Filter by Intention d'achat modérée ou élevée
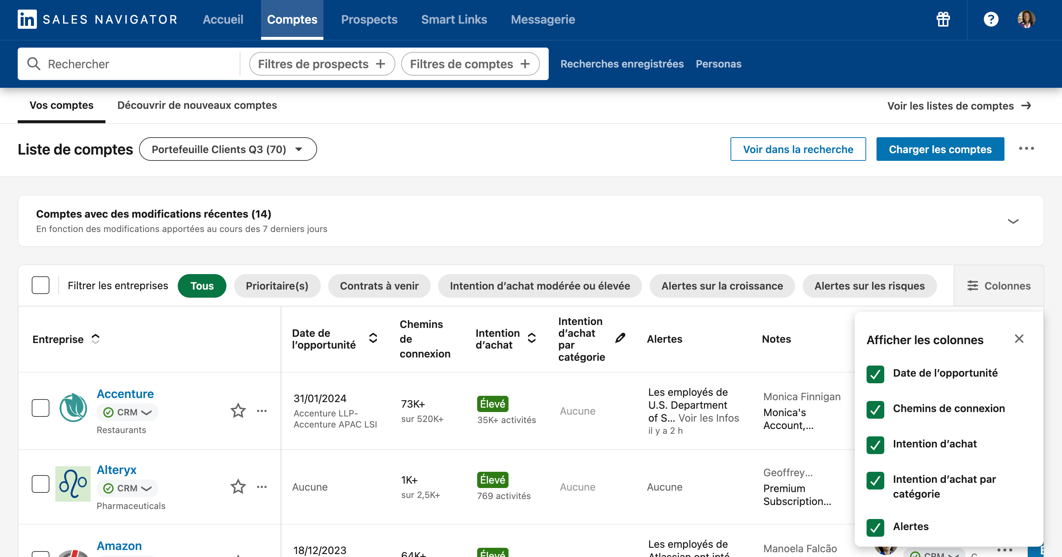Viewport: 1062px width, 557px height. pos(539,286)
